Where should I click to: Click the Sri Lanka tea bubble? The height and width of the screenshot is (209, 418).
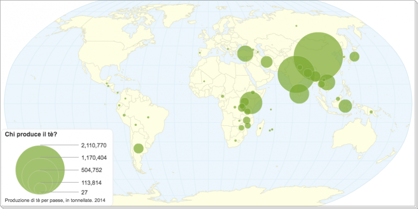click(299, 94)
